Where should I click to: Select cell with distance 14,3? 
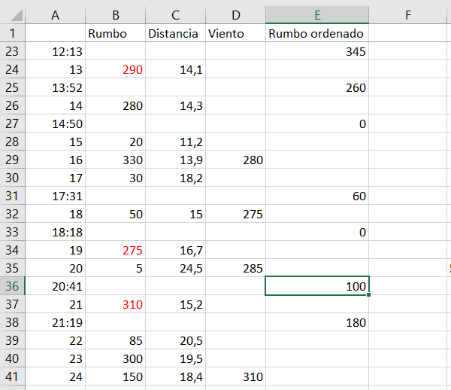[x=175, y=105]
